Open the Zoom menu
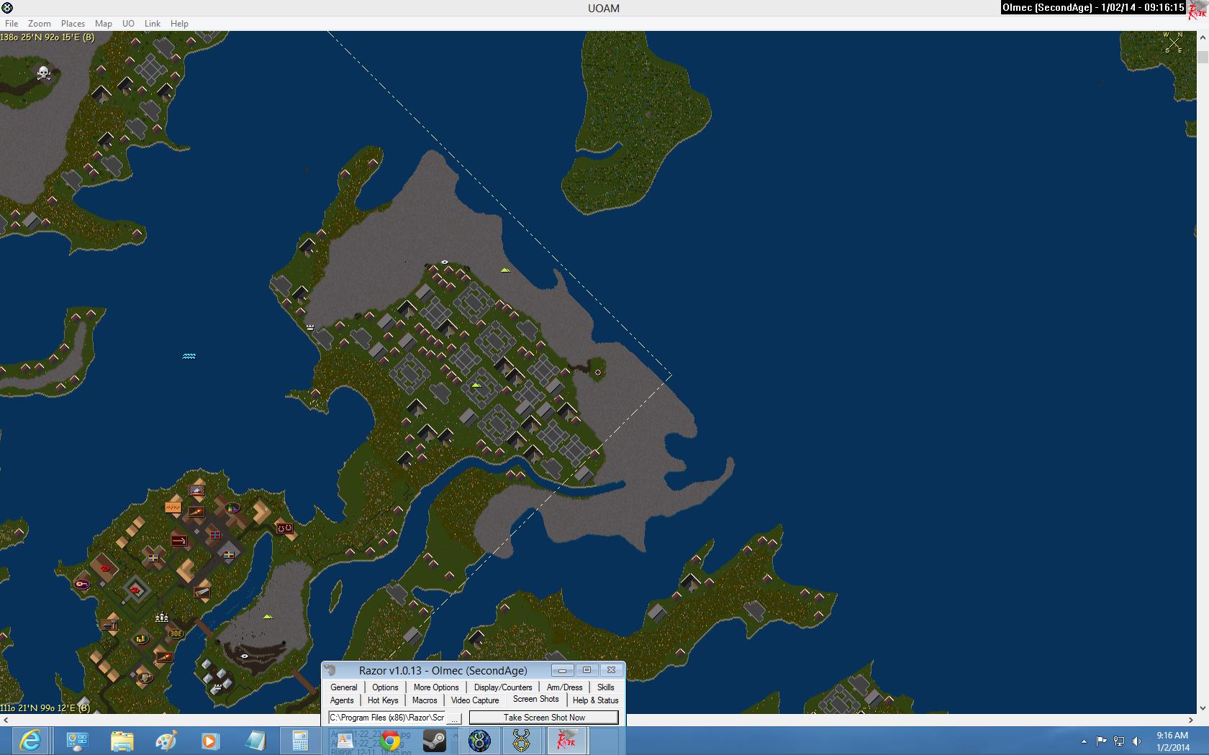The width and height of the screenshot is (1209, 755). 40,23
